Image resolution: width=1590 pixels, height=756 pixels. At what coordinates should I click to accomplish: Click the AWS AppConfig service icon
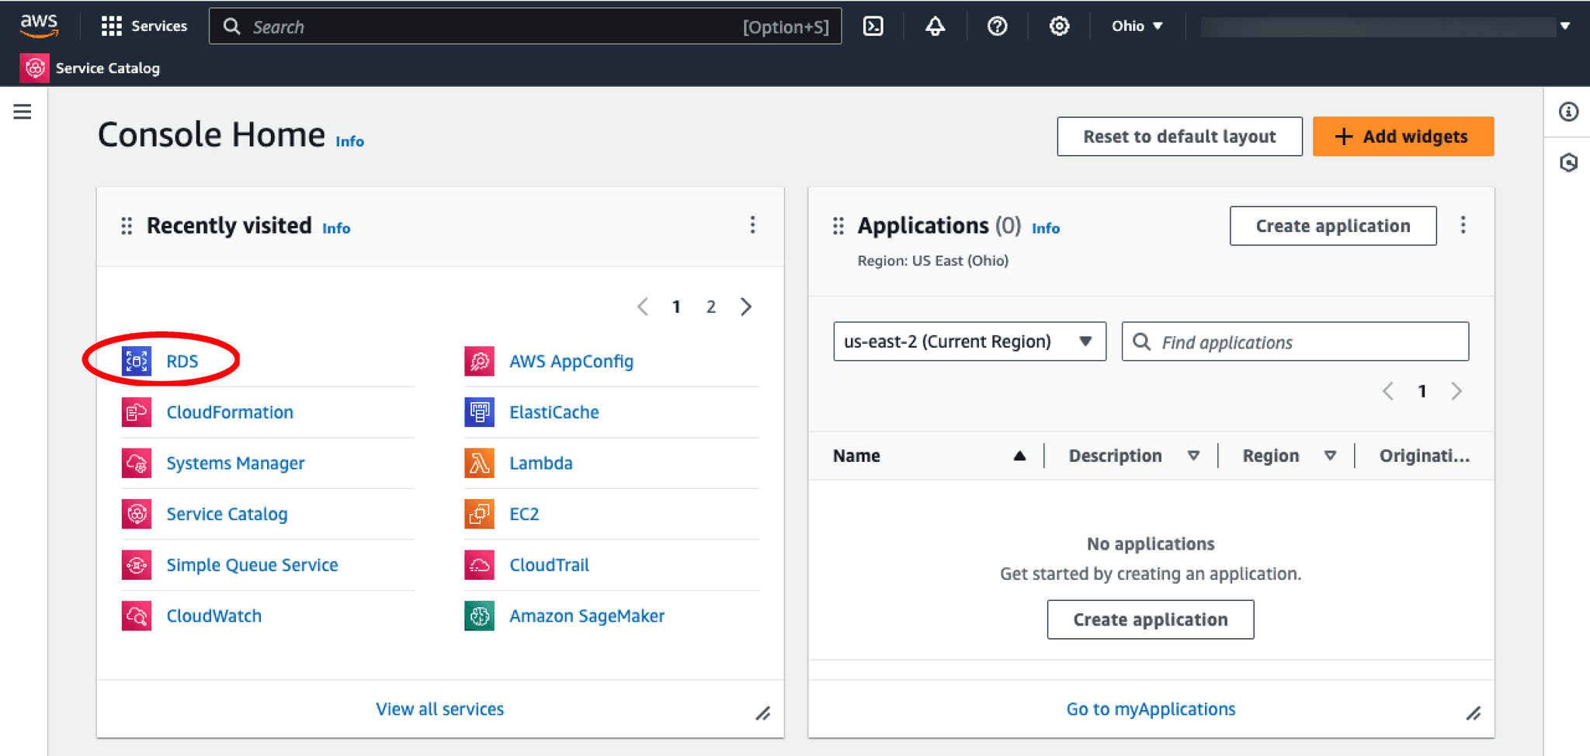tap(480, 361)
